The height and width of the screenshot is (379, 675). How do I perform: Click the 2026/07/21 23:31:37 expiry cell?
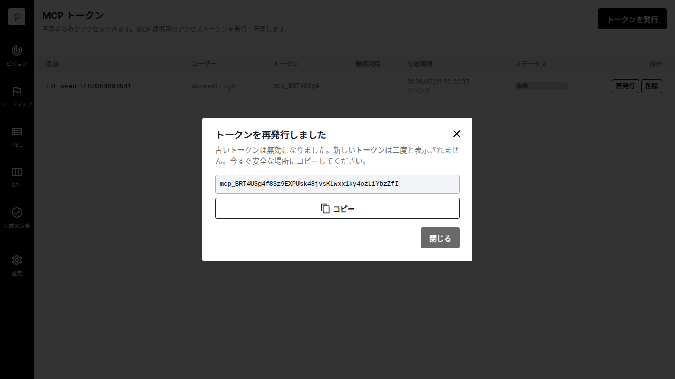pos(438,82)
